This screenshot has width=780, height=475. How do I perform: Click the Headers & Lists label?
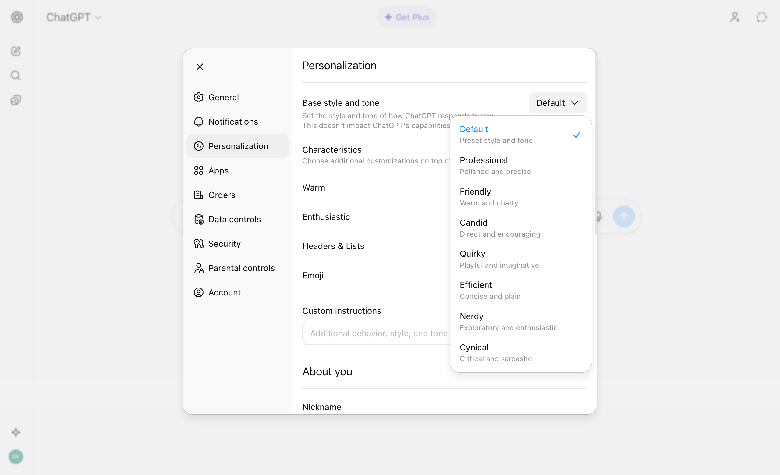333,246
